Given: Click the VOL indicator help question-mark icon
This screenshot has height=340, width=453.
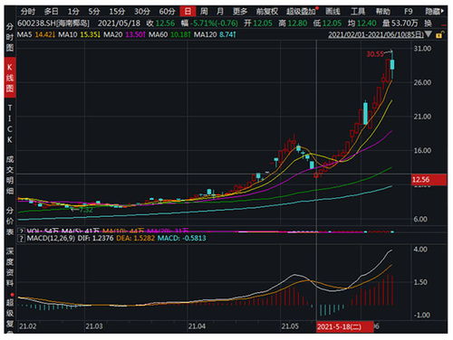Looking at the screenshot, I should pyautogui.click(x=21, y=231).
